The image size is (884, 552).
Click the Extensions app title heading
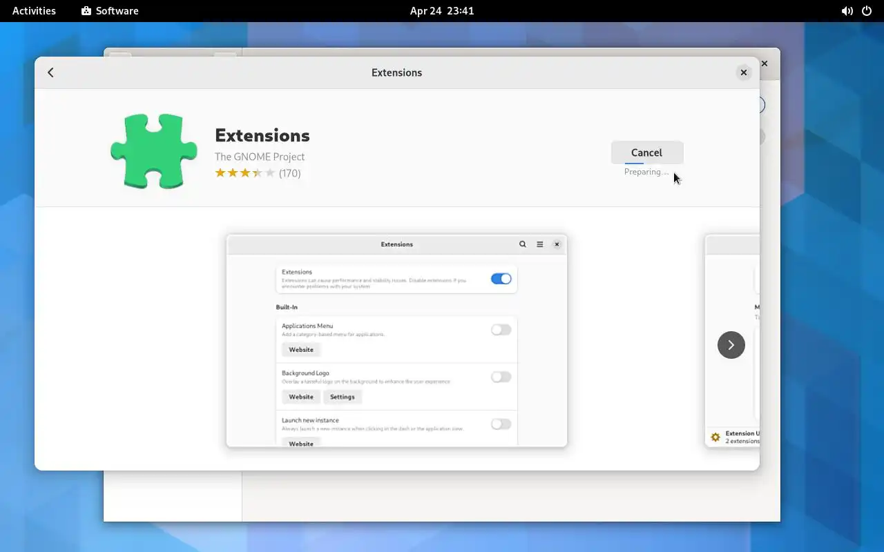tap(262, 135)
